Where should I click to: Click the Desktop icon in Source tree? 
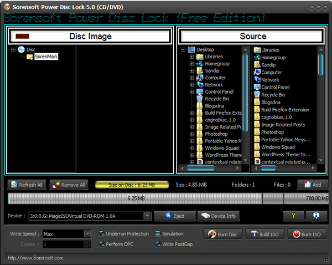191,49
